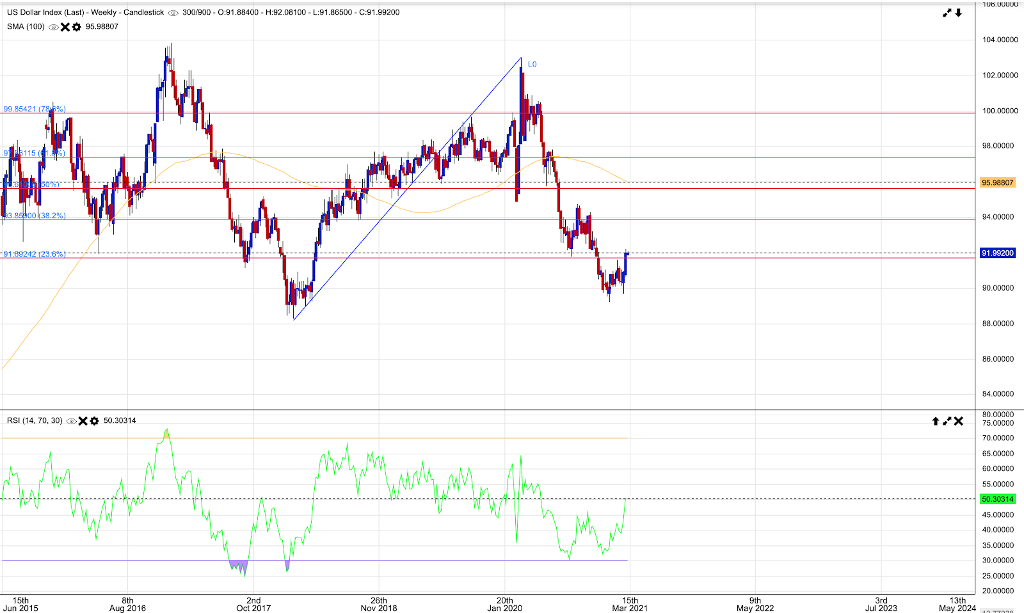Click the 88.00000 price axis label
1024x613 pixels.
pos(998,324)
